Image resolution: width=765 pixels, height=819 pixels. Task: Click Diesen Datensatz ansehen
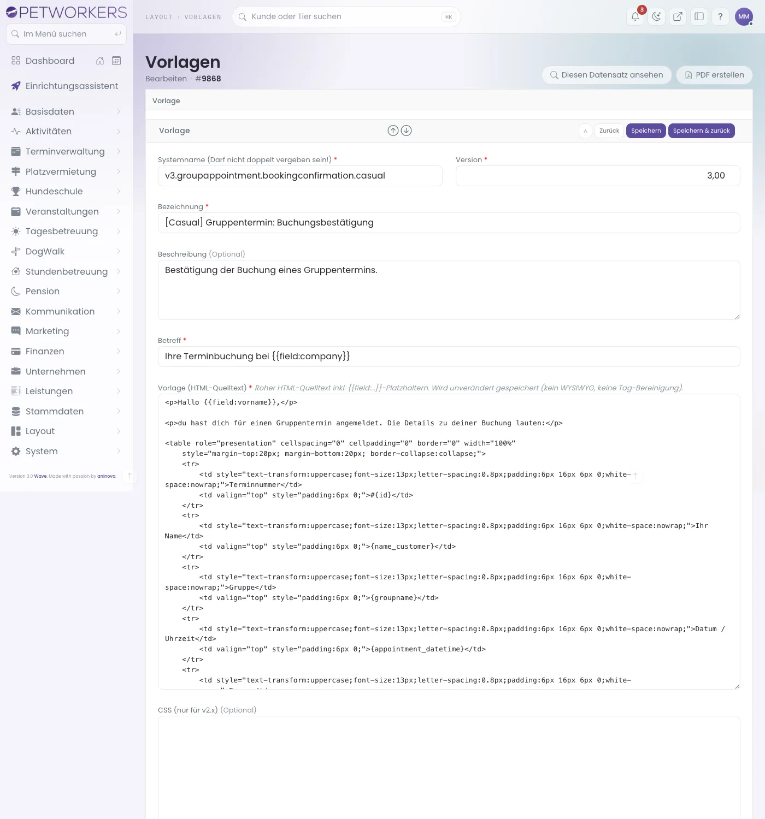tap(607, 75)
